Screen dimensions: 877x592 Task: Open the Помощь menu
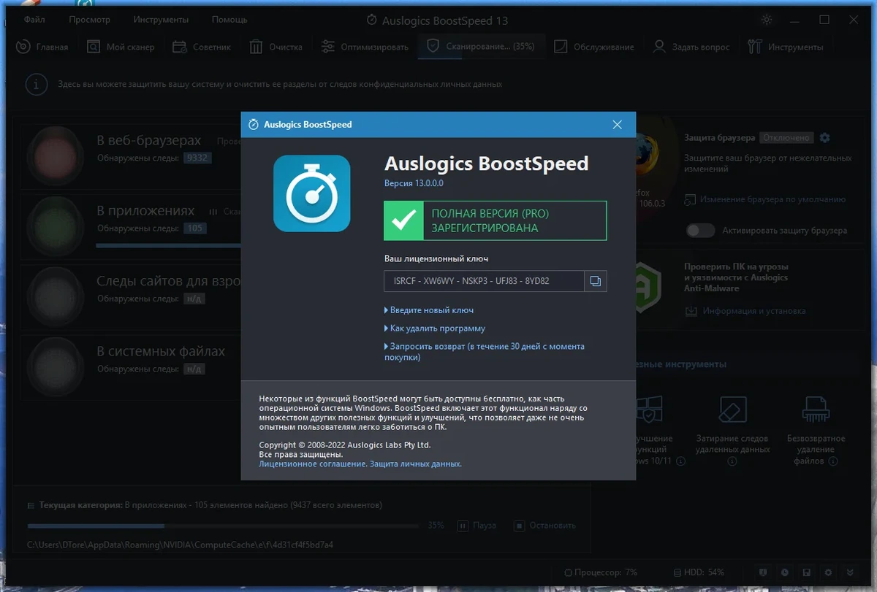[x=229, y=20]
